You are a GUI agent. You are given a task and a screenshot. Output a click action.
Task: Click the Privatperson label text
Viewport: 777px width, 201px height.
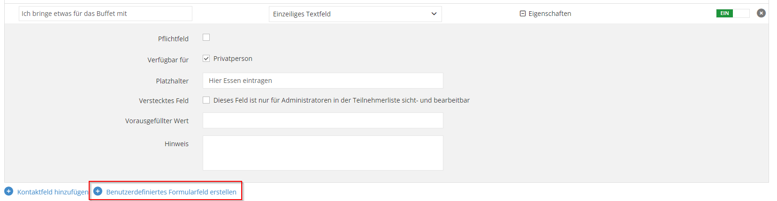point(233,59)
